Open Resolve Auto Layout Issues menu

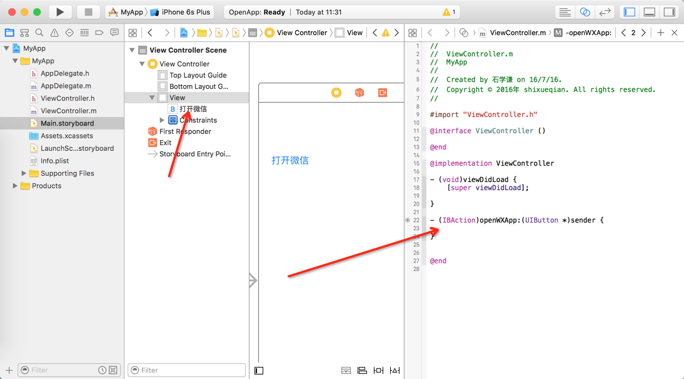pyautogui.click(x=395, y=371)
